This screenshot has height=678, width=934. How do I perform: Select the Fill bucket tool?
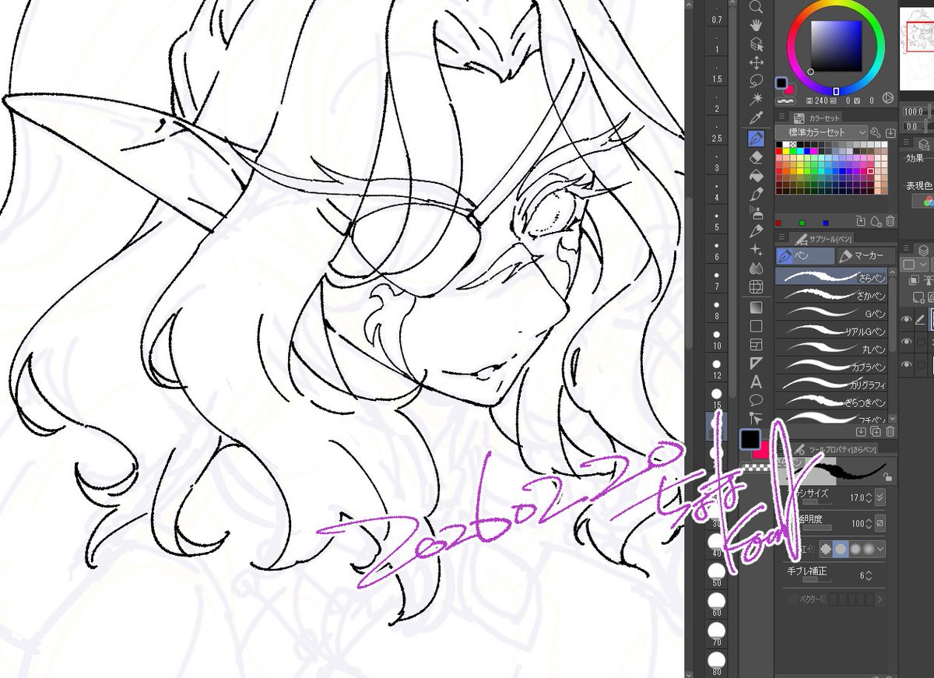tap(755, 175)
